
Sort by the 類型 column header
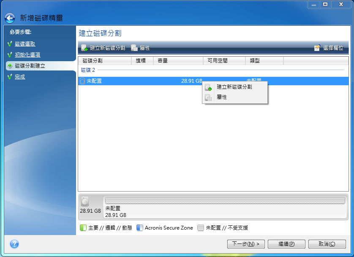(x=264, y=61)
